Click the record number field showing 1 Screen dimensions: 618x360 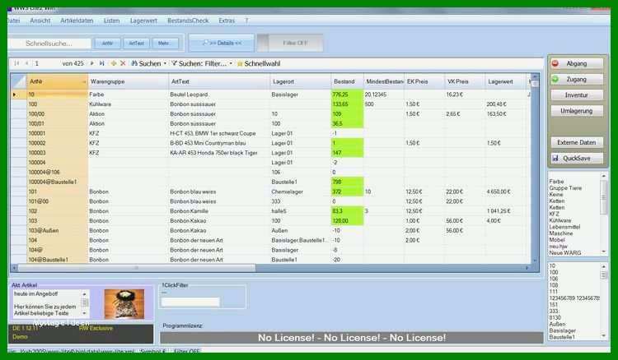[45, 63]
